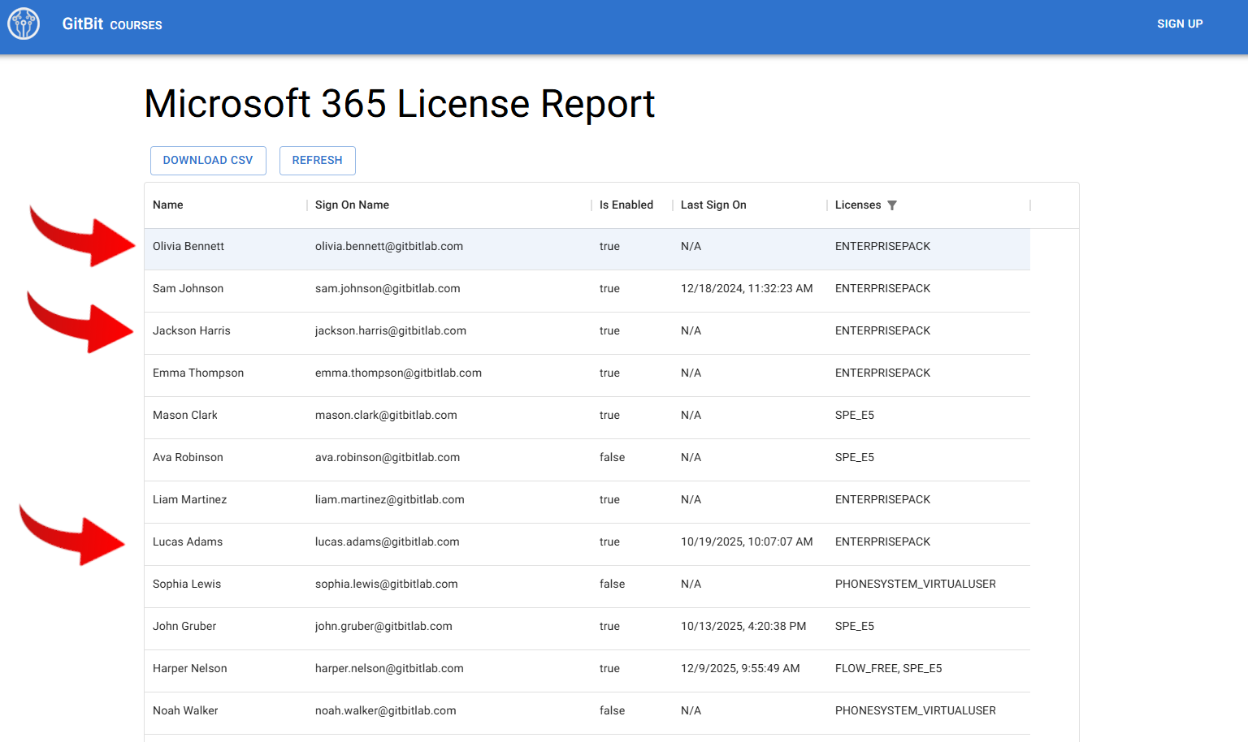Click the Last Sign On column header
Viewport: 1248px width, 742px height.
[x=713, y=205]
